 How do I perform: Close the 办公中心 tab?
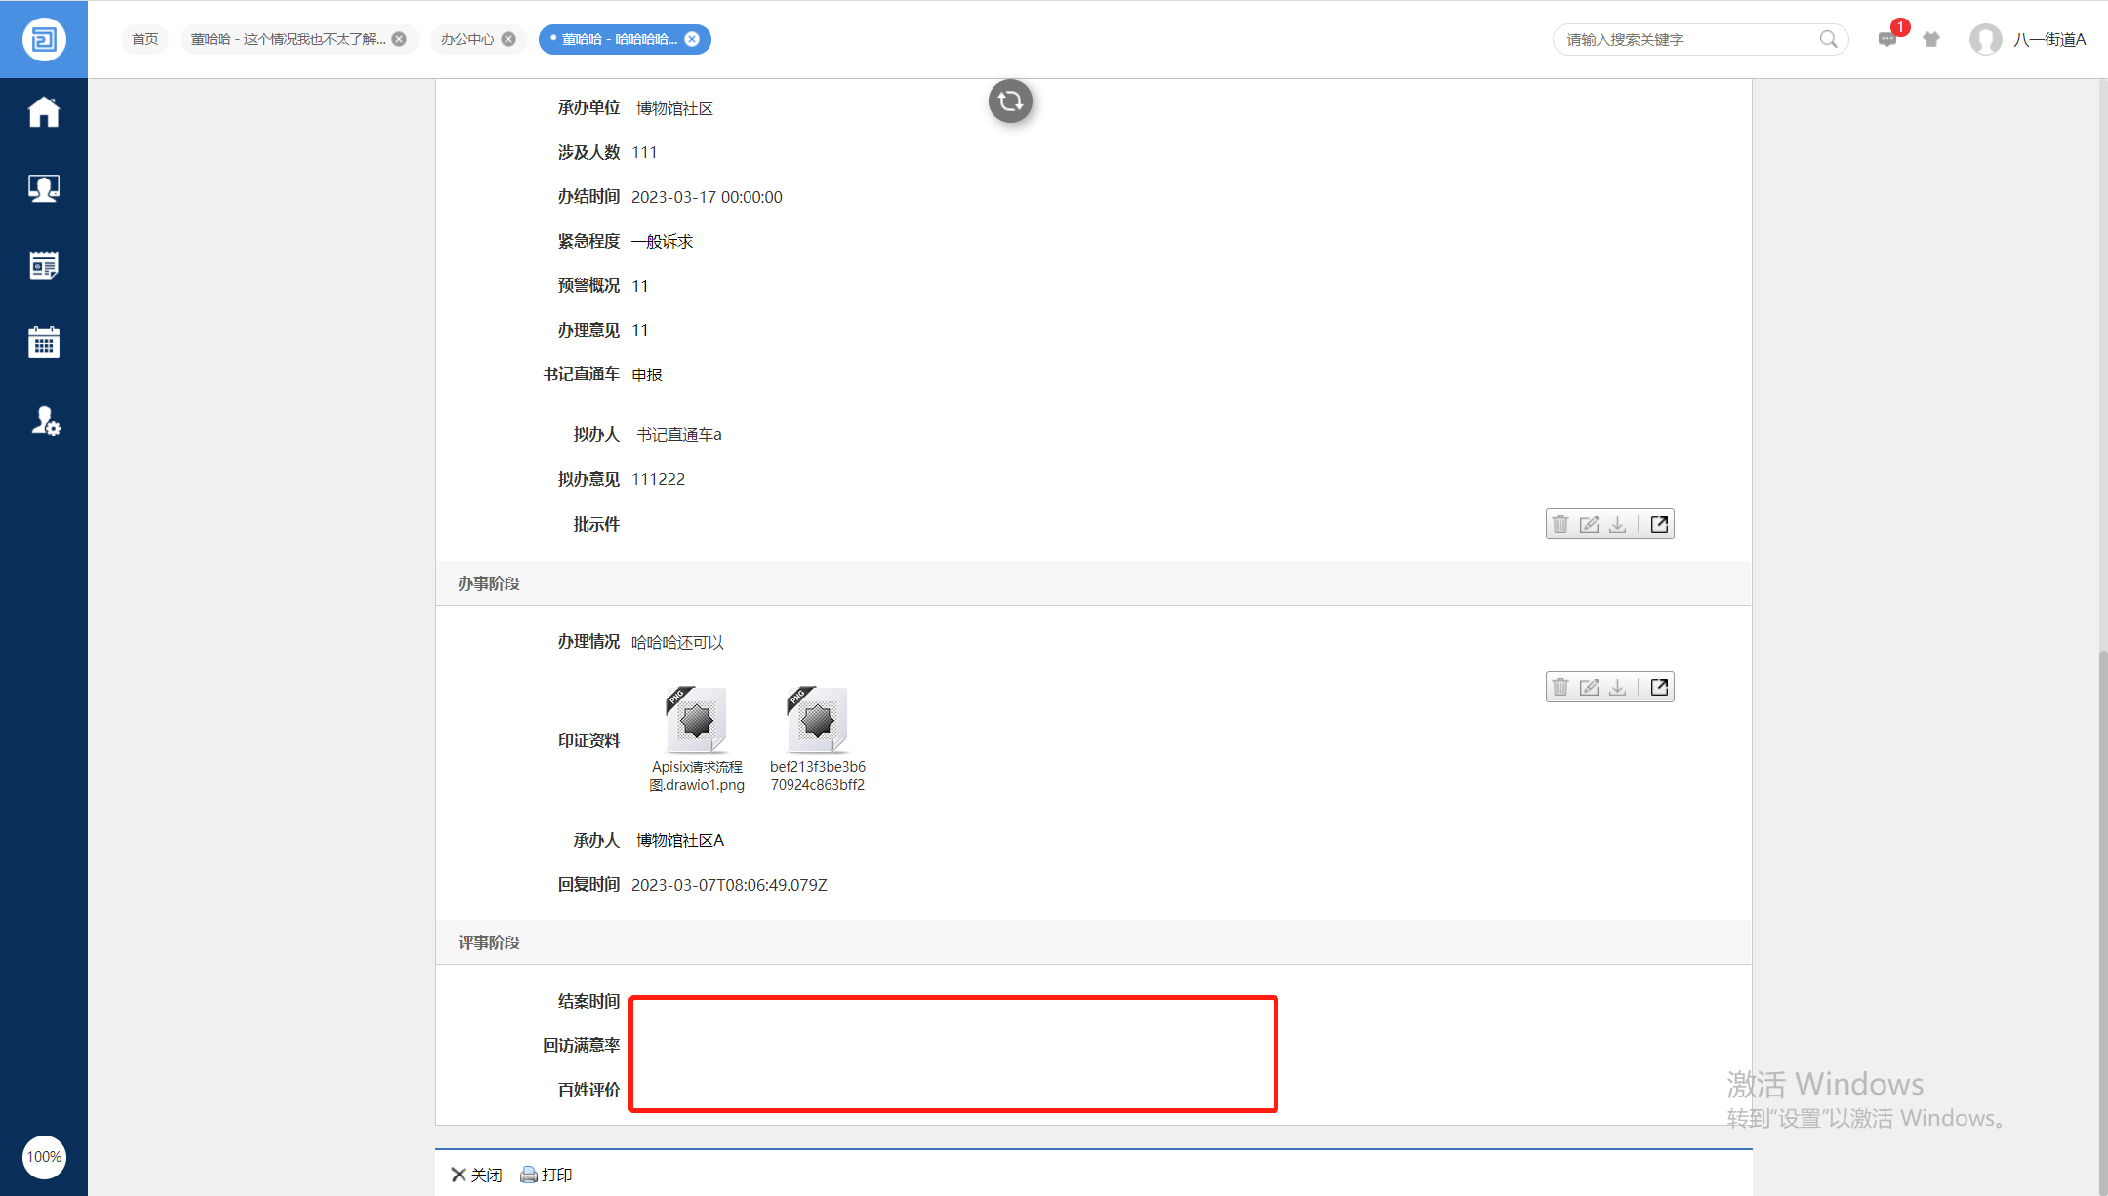508,39
